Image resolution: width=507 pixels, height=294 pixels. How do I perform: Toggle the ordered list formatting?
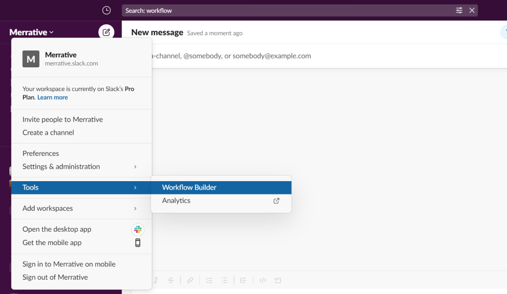pos(209,280)
